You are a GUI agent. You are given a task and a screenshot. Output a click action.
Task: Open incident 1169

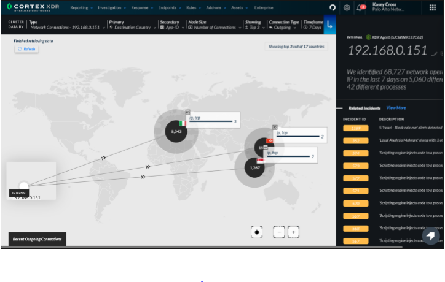tap(356, 128)
